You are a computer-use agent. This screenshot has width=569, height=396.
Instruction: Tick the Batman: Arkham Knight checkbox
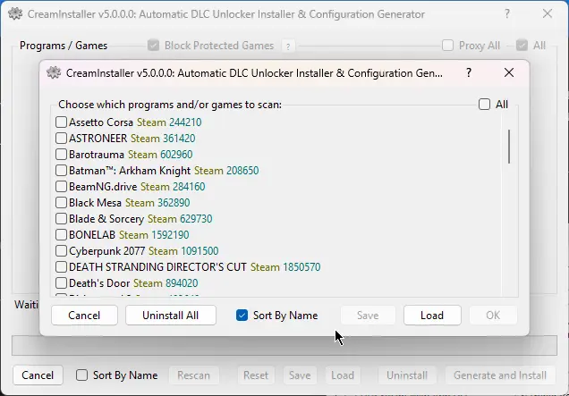pyautogui.click(x=61, y=171)
